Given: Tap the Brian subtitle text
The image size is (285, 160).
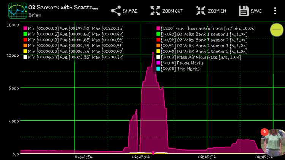Looking at the screenshot, I should tap(35, 15).
